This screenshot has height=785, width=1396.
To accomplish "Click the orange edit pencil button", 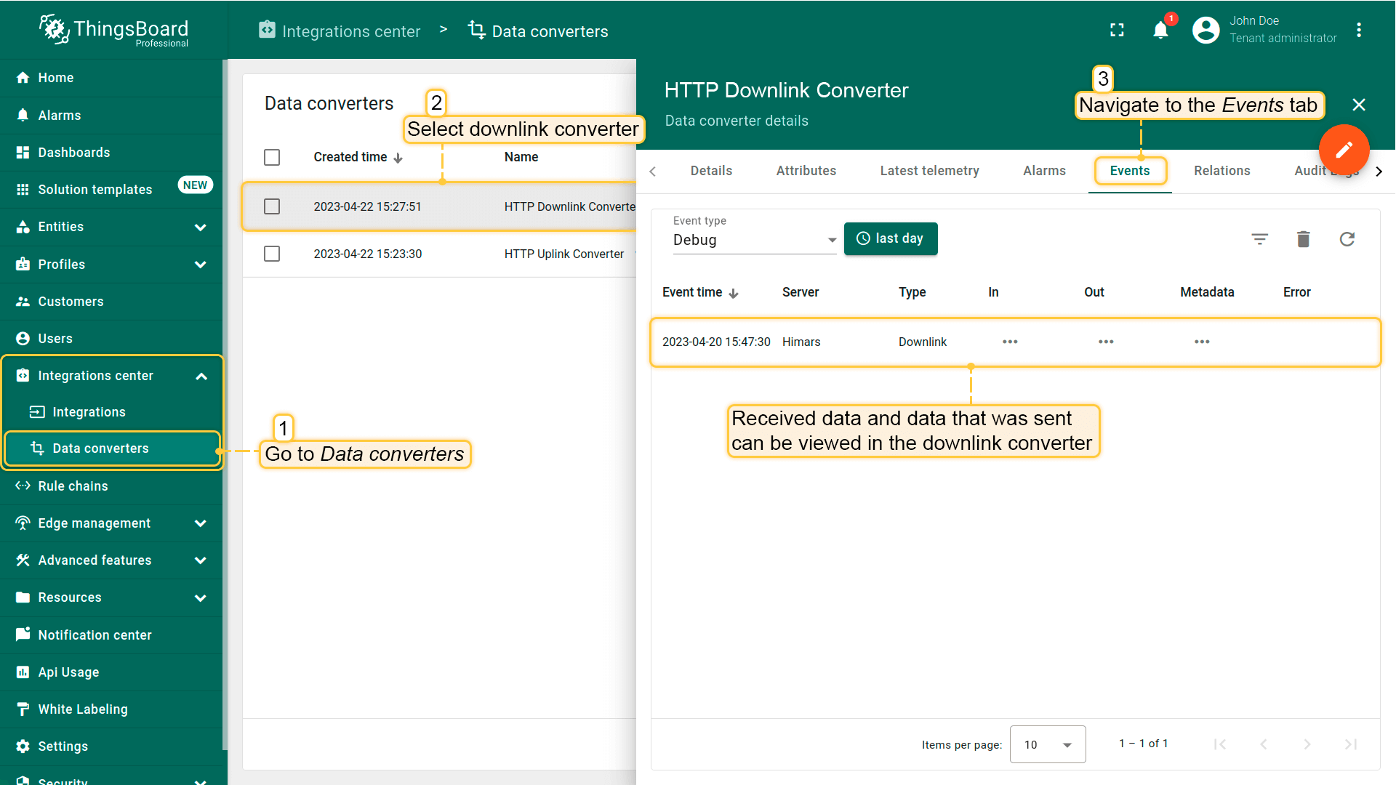I will (x=1344, y=150).
